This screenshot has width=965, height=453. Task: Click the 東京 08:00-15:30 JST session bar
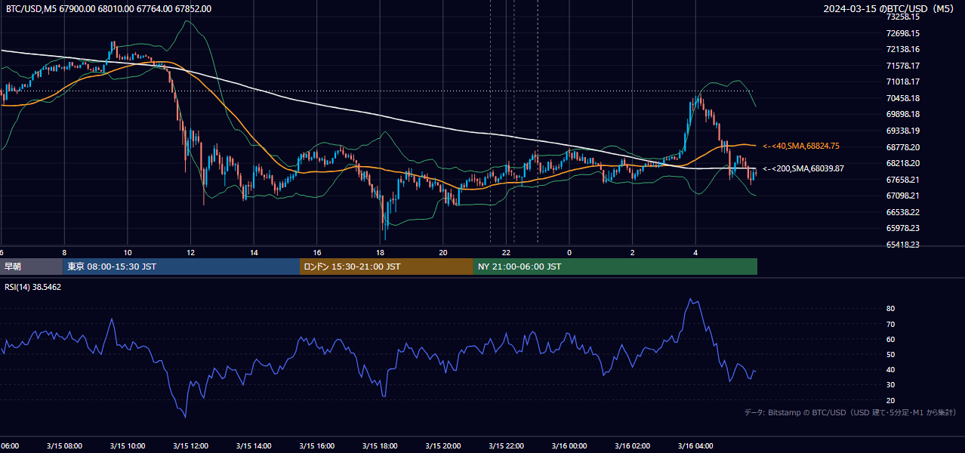pos(181,267)
